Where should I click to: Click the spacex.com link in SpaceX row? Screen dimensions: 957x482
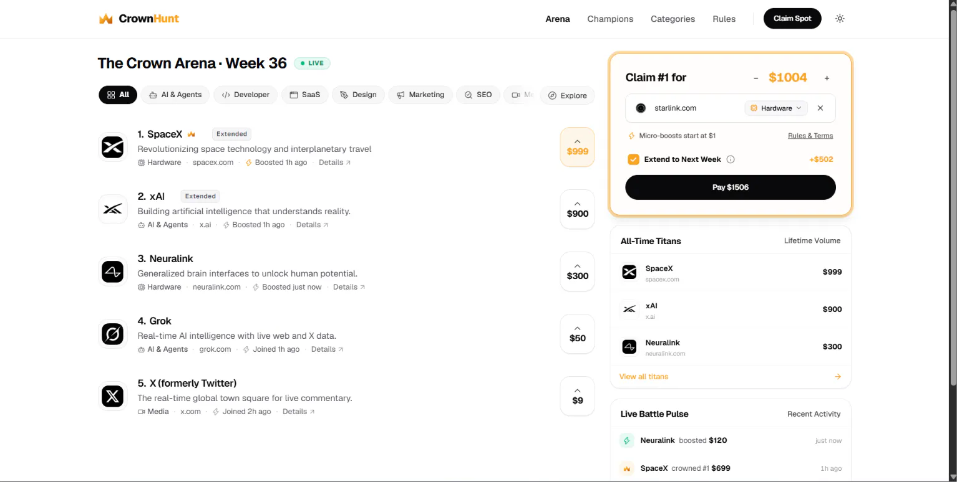pos(213,163)
